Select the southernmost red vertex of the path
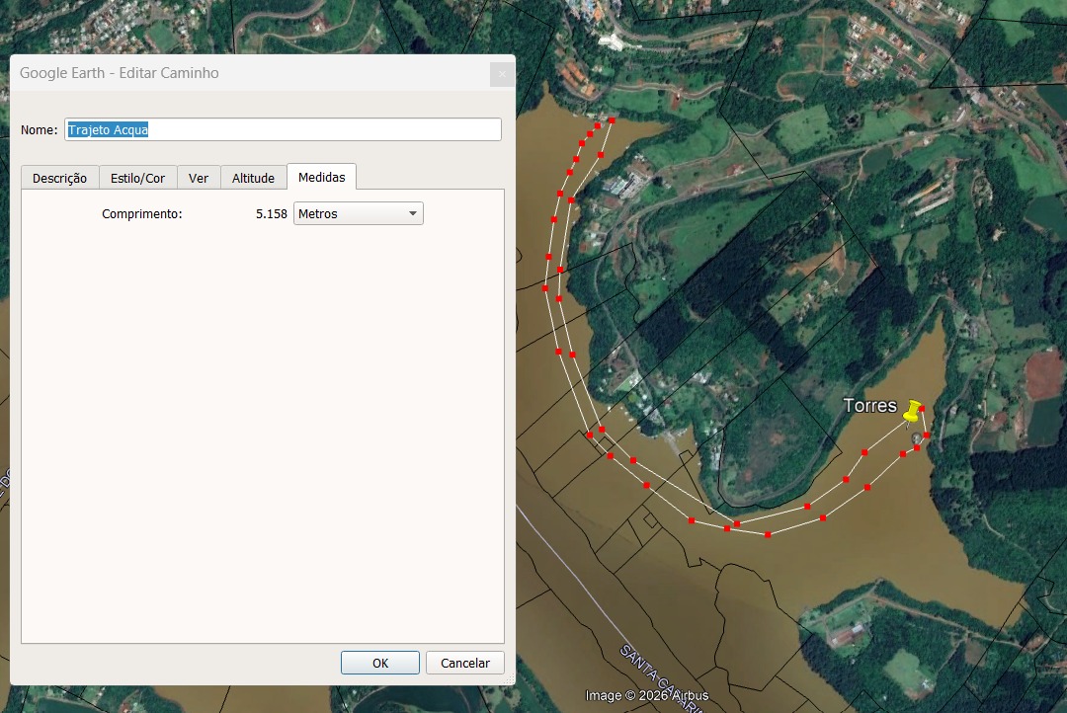This screenshot has height=713, width=1067. tap(769, 534)
